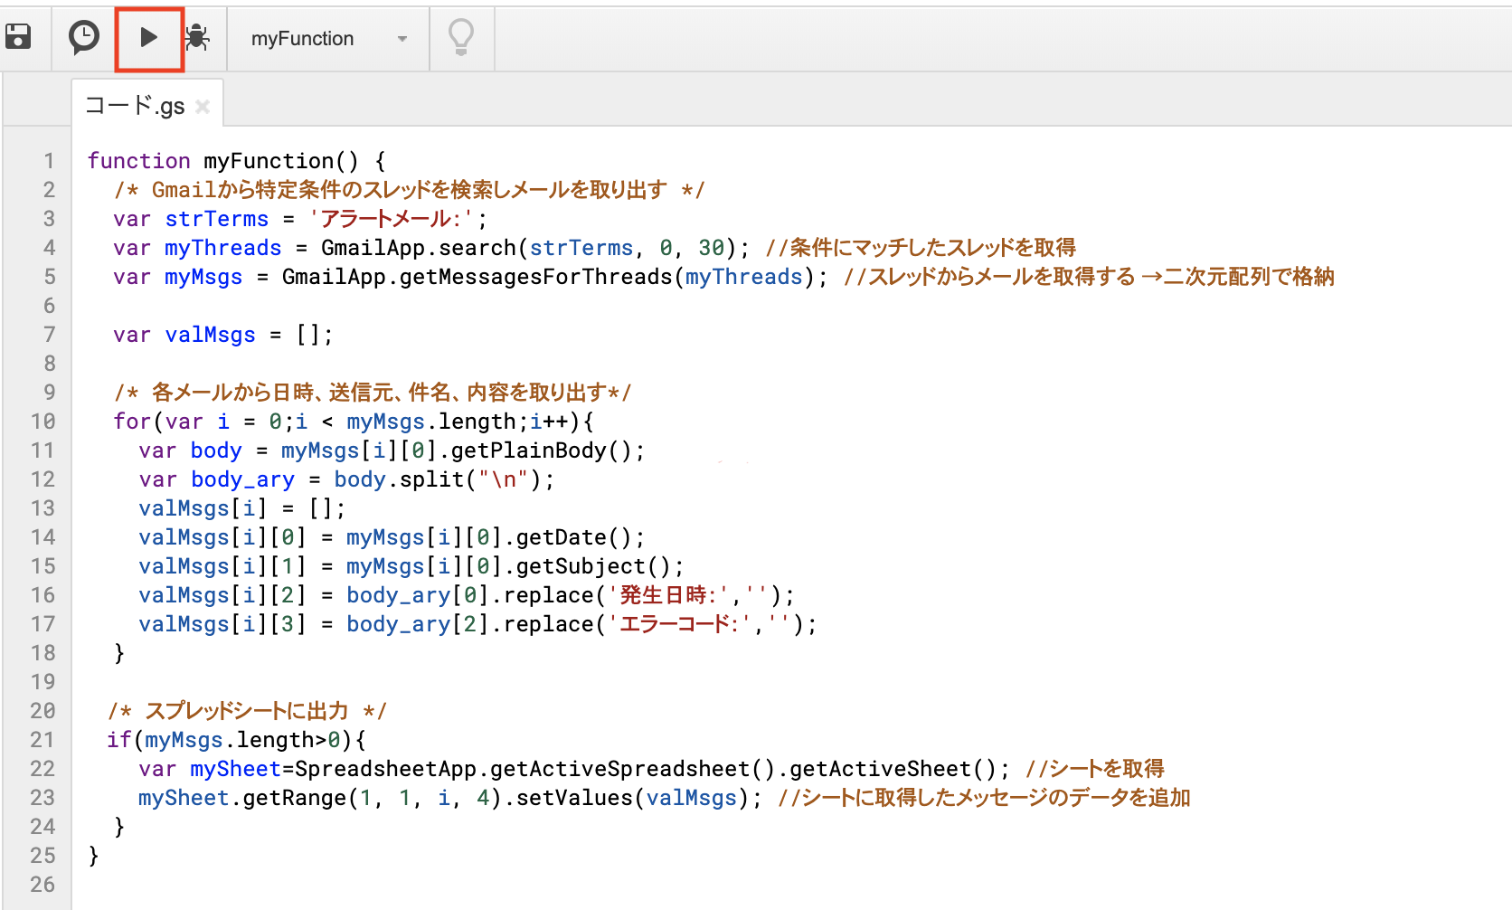
Task: Click the comment 'スプレッドシートに出力'
Action: (246, 711)
